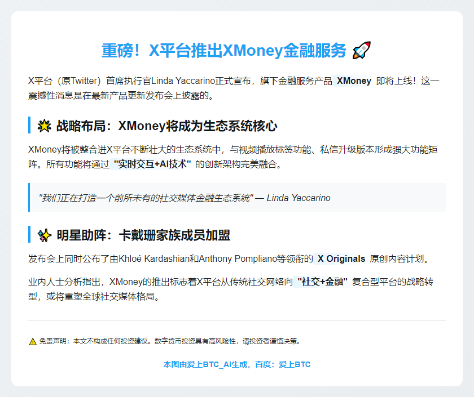Click the headline 重磅！X平台推出XMoney金融服务
The width and height of the screenshot is (474, 397).
tap(223, 50)
